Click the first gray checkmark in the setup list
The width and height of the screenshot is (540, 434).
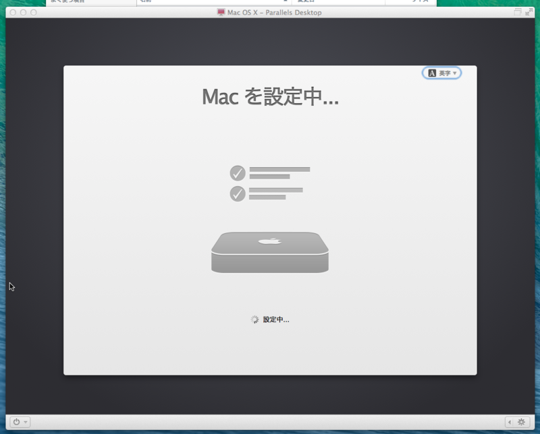point(236,173)
